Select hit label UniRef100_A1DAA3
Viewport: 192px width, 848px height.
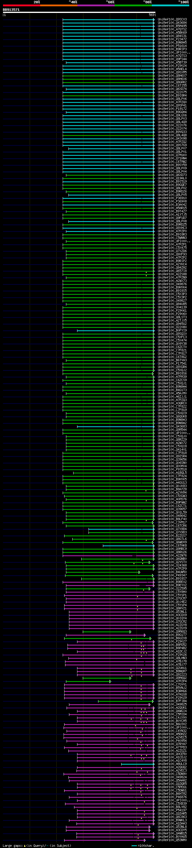[x=172, y=823]
